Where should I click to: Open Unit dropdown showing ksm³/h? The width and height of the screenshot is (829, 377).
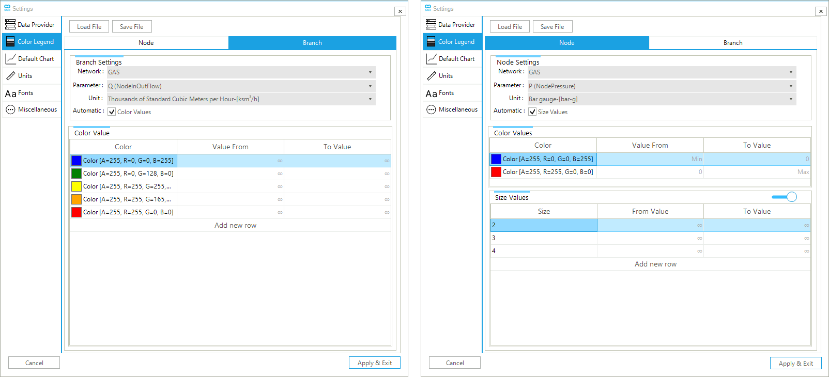241,99
